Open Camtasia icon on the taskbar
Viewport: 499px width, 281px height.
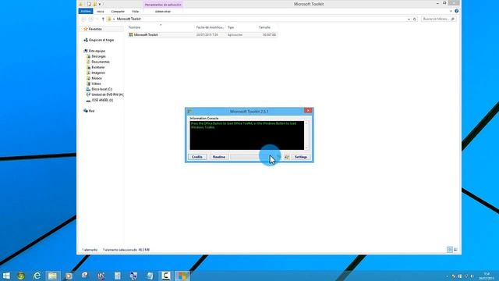166,276
